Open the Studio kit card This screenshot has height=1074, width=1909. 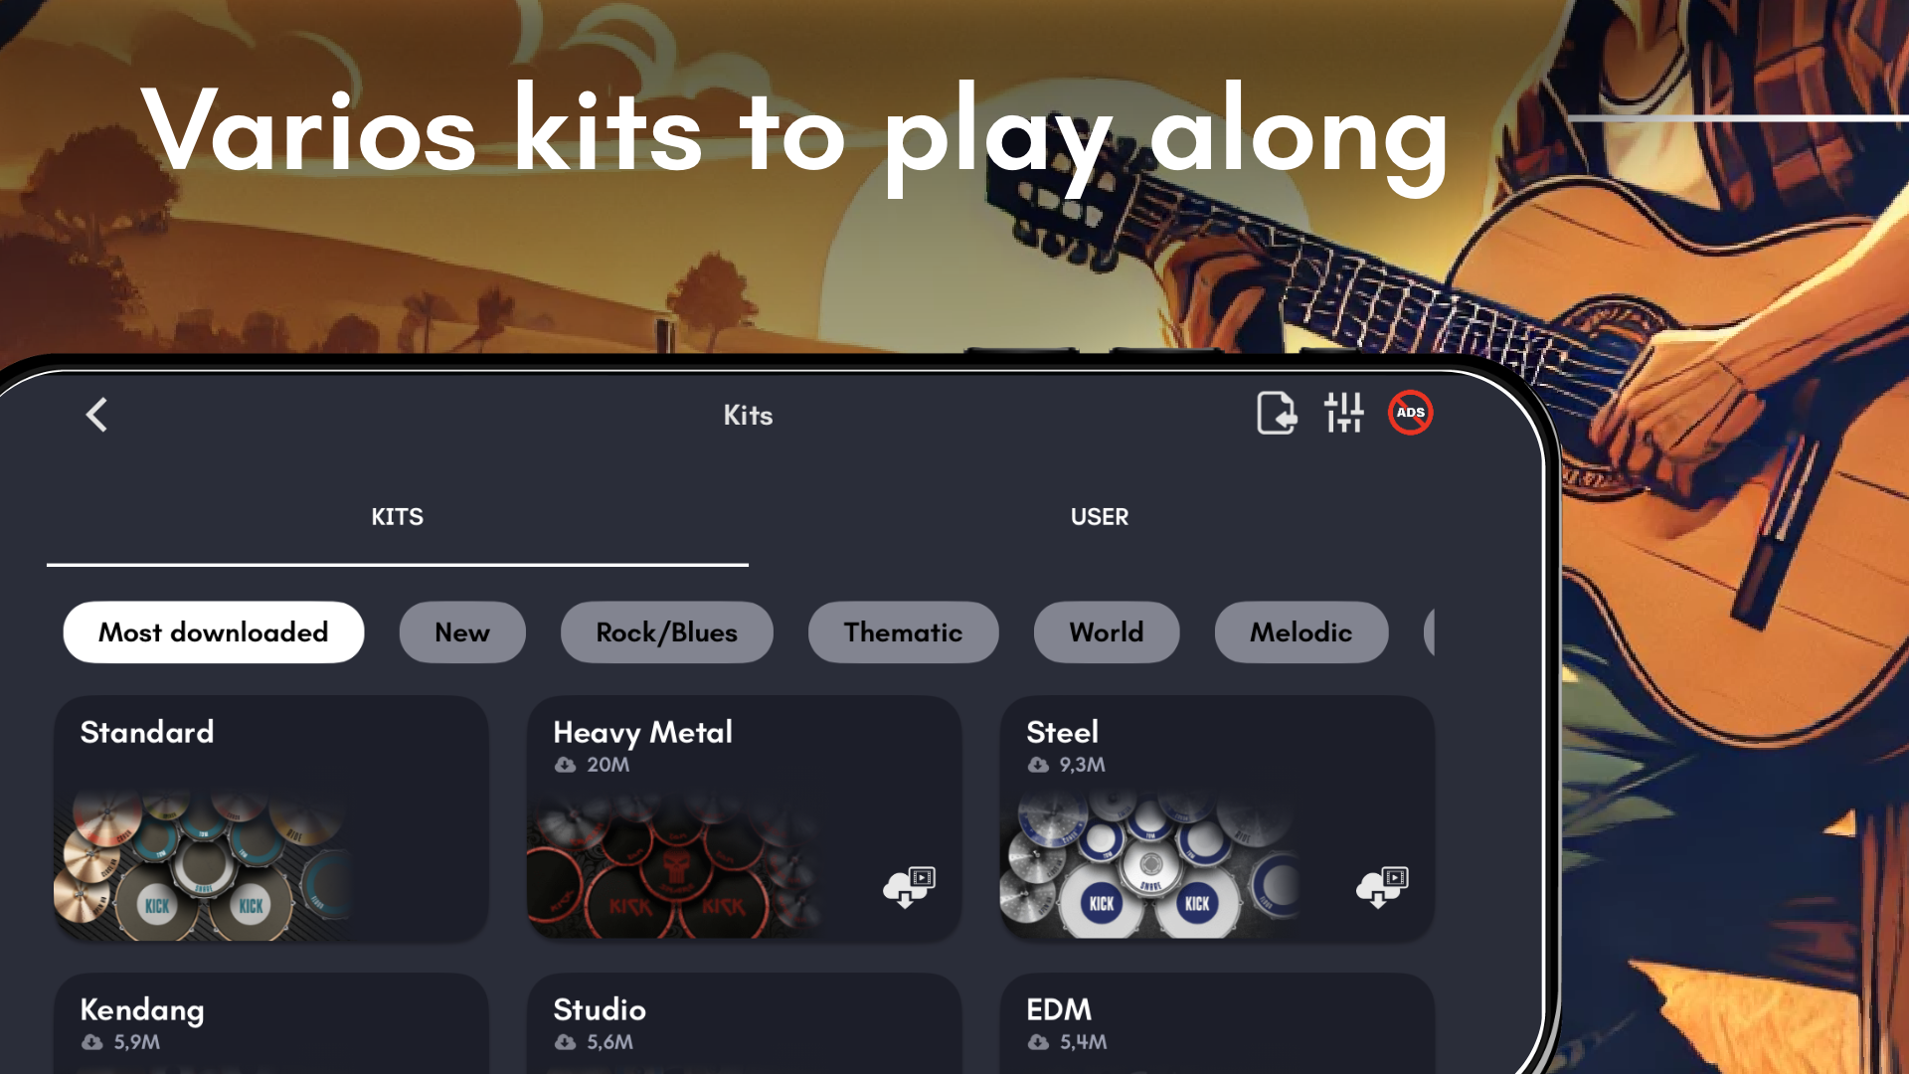coord(744,1023)
